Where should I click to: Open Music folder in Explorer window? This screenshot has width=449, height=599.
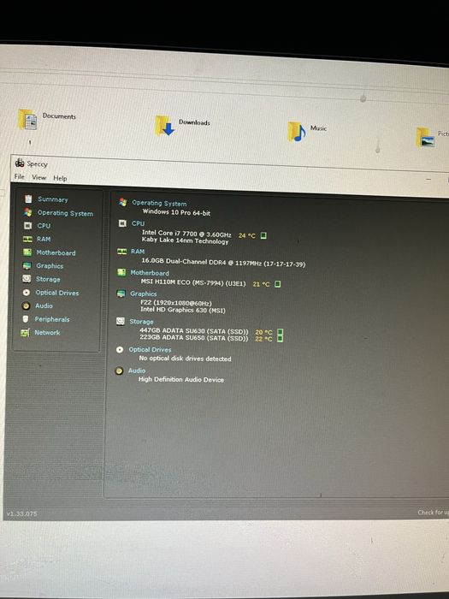[307, 131]
